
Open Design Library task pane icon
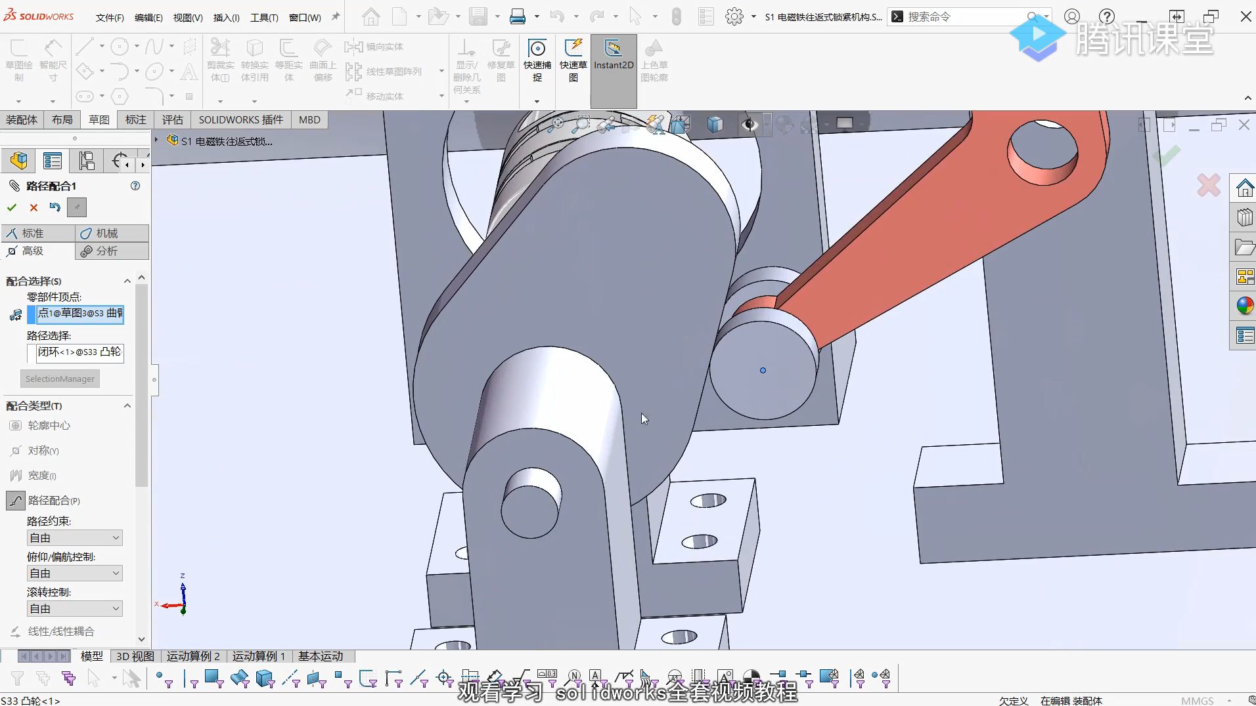click(1244, 217)
